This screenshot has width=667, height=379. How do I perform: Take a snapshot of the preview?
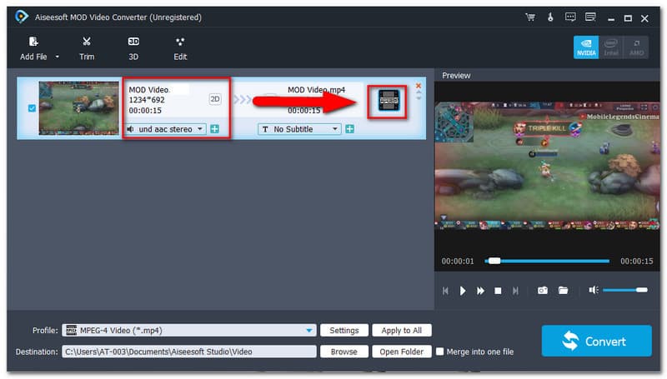click(x=543, y=291)
